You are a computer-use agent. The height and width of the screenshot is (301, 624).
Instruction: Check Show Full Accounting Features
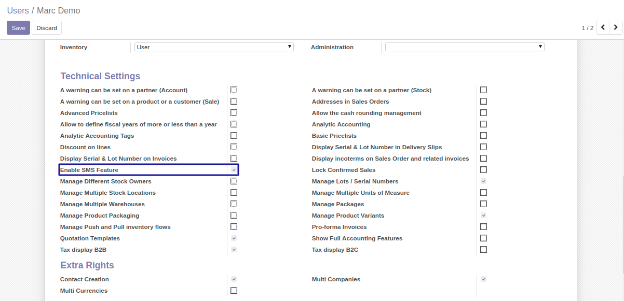tap(483, 238)
